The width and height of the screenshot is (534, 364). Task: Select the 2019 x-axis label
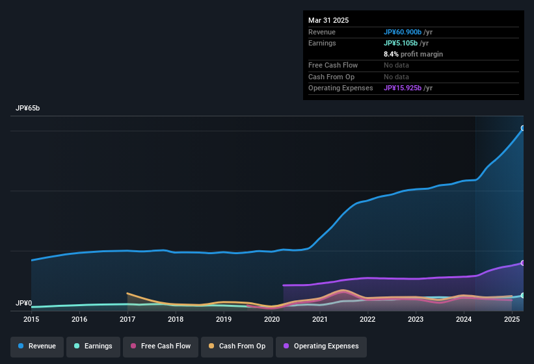click(x=224, y=319)
